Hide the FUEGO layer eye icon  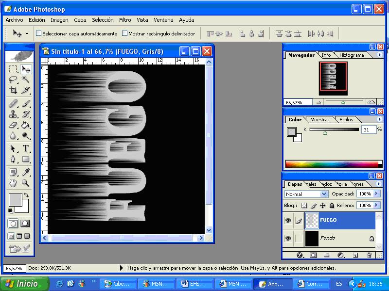pos(288,220)
